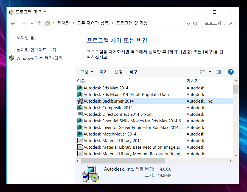247x192 pixels.
Task: Click the Windows features shield icon
Action: click(12, 58)
